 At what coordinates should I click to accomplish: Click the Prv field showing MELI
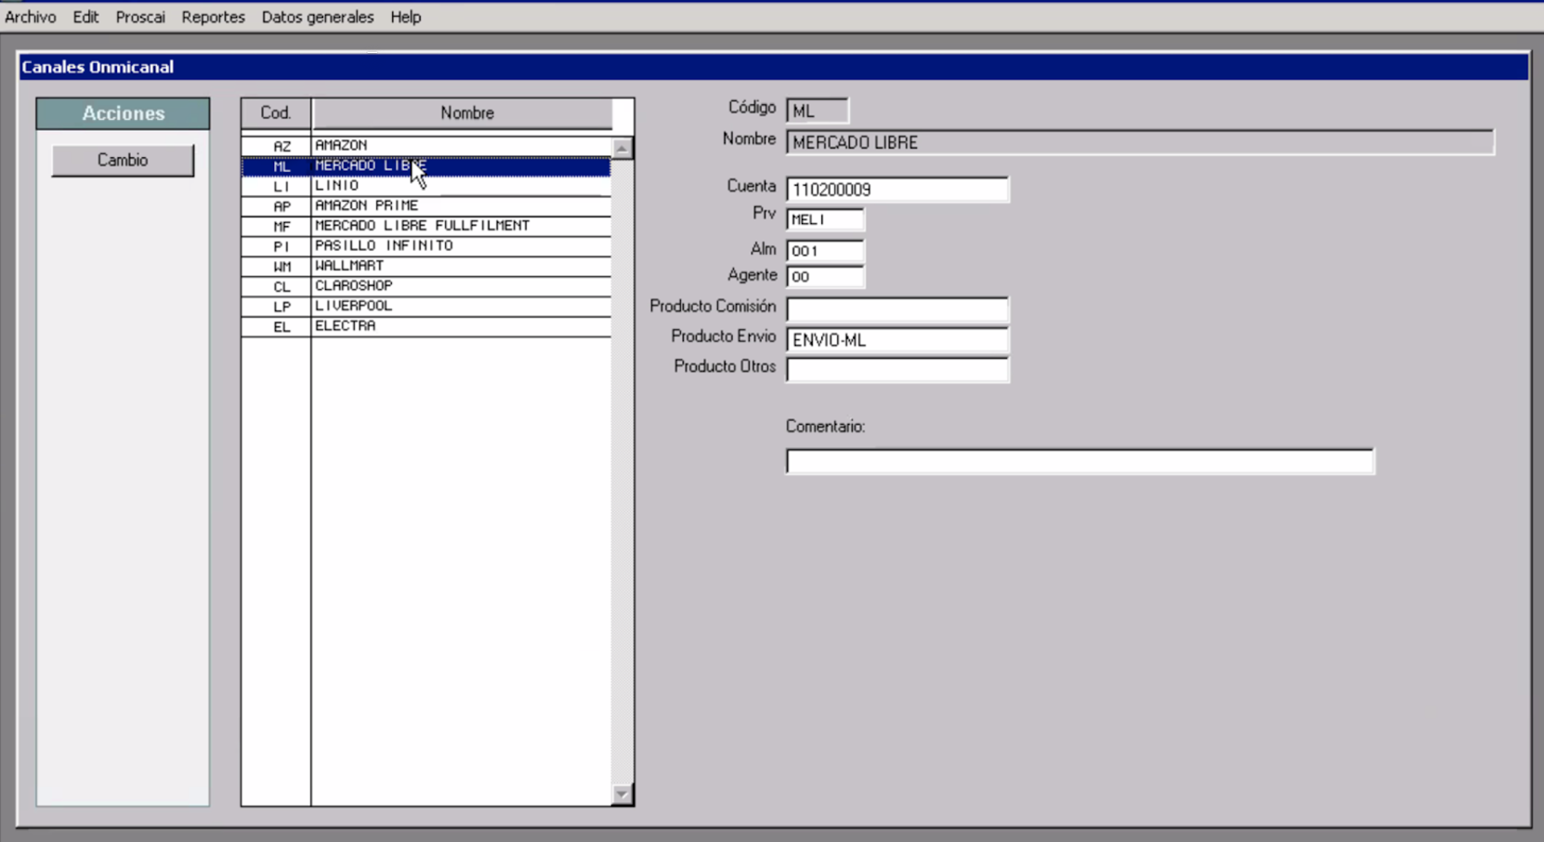coord(825,219)
